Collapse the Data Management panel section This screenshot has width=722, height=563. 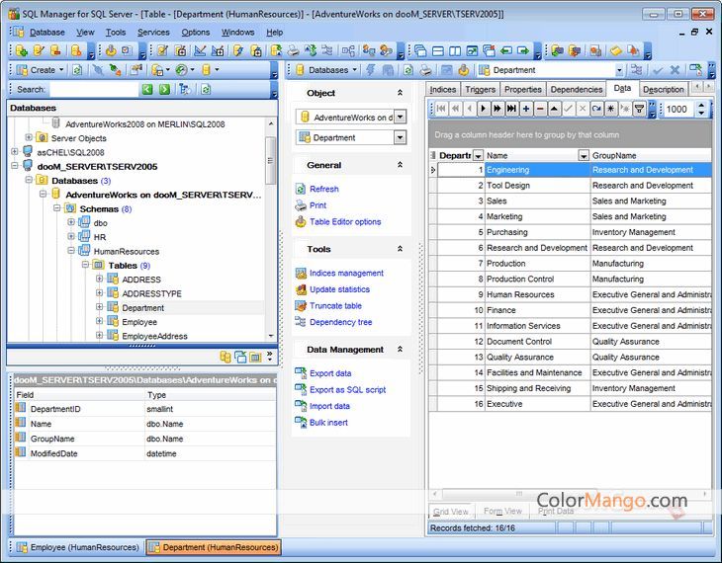coord(401,349)
